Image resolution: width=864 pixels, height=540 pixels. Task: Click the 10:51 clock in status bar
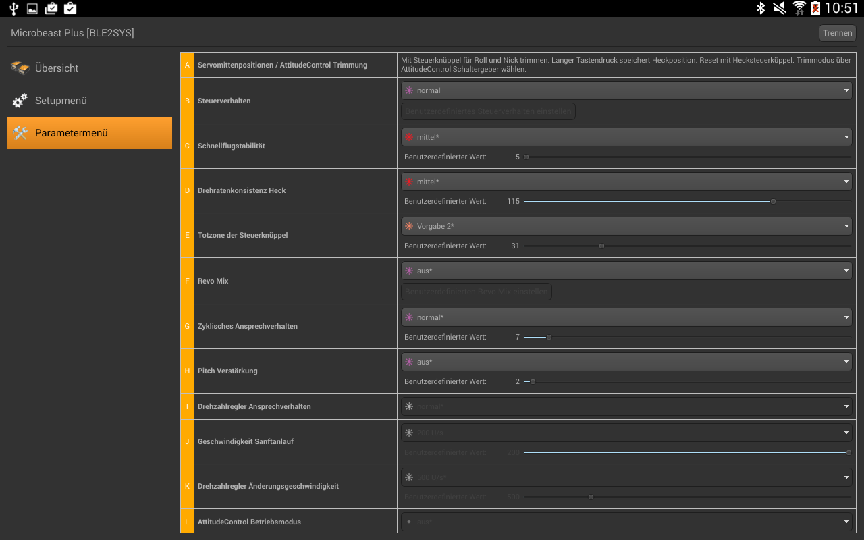point(842,8)
